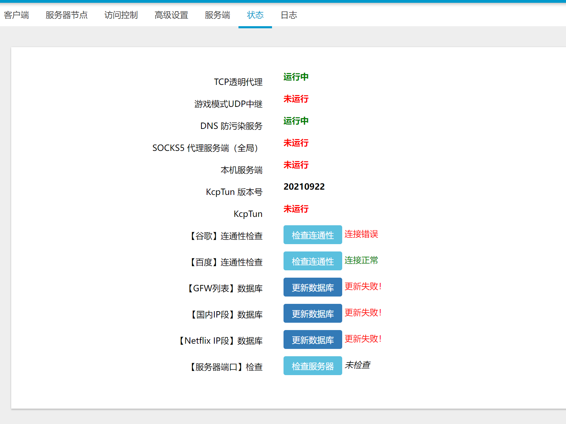Click the 未运行 status of KcpTun
The height and width of the screenshot is (424, 566).
(296, 209)
